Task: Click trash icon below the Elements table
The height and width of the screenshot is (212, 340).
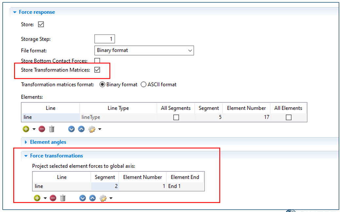Action: pos(51,129)
